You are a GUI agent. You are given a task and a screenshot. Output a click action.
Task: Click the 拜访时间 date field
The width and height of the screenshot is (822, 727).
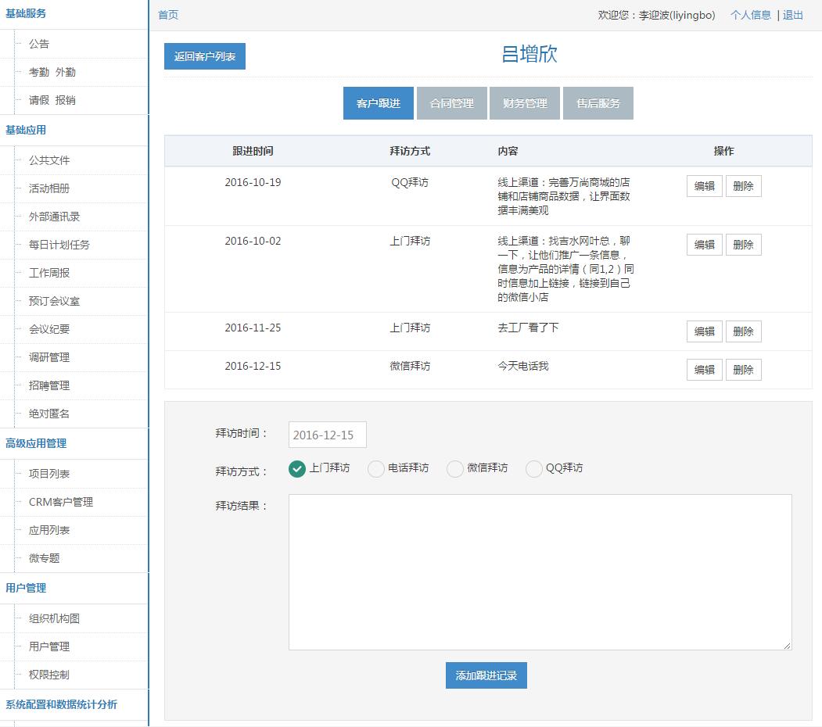click(x=327, y=435)
